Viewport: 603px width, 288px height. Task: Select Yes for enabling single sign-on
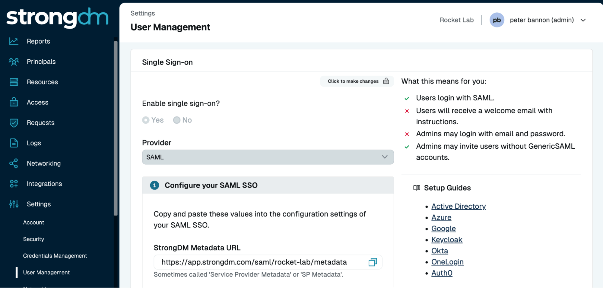click(x=146, y=120)
